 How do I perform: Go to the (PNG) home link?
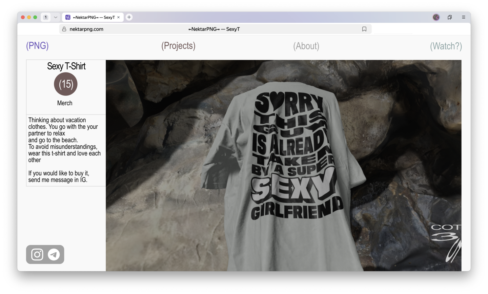(x=37, y=46)
